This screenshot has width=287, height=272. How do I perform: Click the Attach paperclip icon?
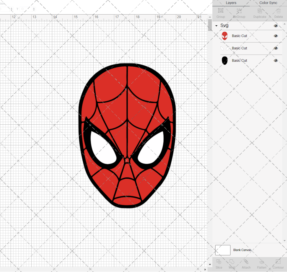[246, 262]
